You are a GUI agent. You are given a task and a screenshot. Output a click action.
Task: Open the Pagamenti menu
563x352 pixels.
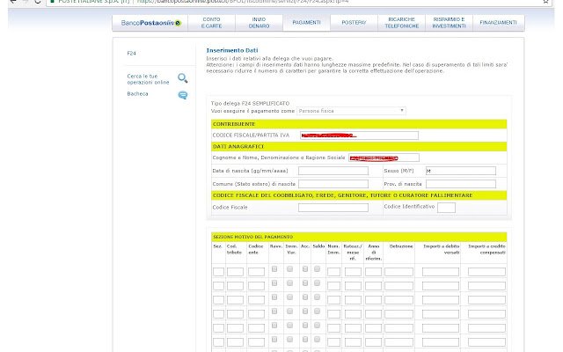pyautogui.click(x=306, y=23)
